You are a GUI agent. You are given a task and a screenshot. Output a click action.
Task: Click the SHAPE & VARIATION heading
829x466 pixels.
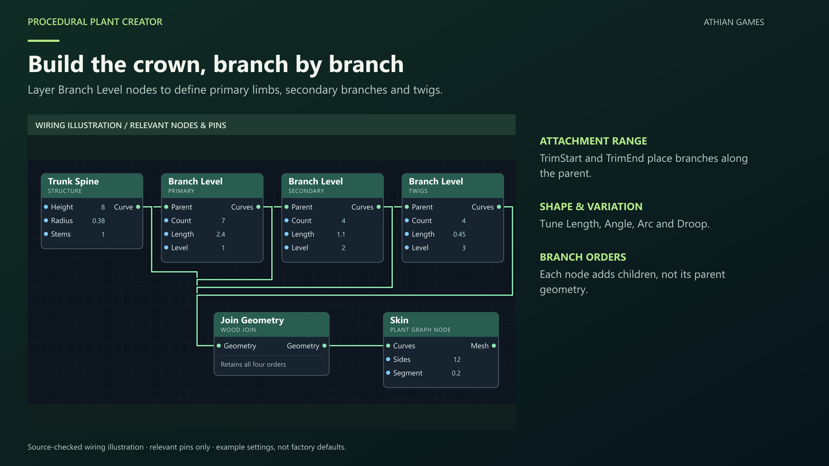591,207
